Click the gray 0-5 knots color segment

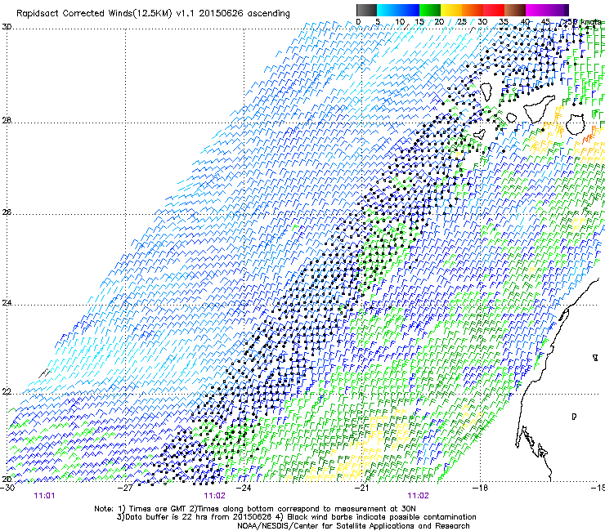click(x=366, y=10)
